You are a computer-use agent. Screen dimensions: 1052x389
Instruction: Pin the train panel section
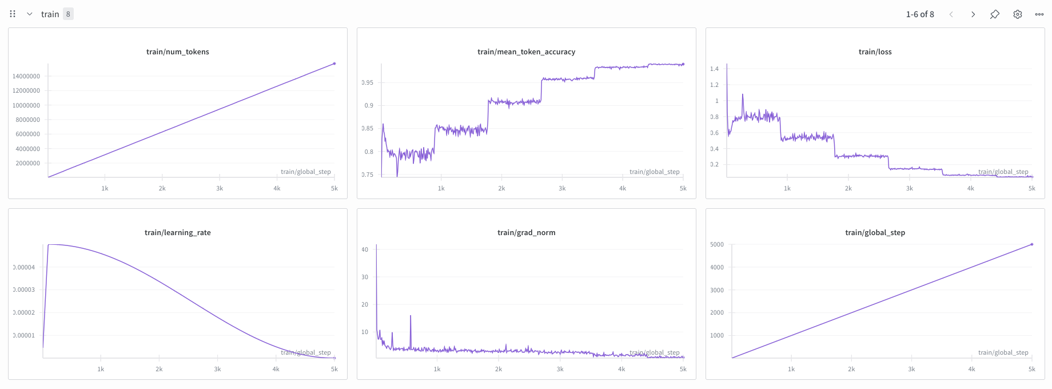pyautogui.click(x=995, y=14)
